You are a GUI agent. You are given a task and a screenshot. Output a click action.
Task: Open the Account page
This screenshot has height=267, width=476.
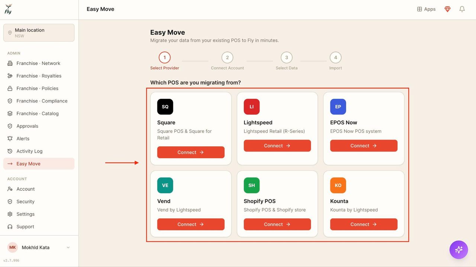point(39,189)
